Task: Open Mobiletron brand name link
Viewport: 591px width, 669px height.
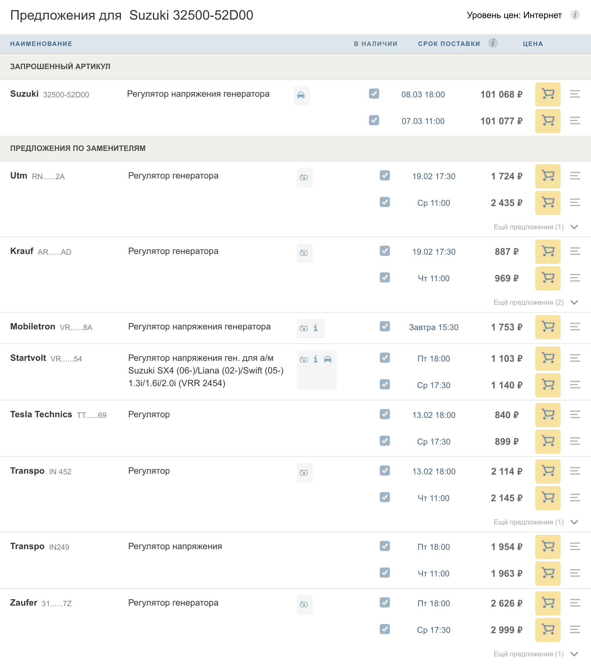Action: point(33,327)
